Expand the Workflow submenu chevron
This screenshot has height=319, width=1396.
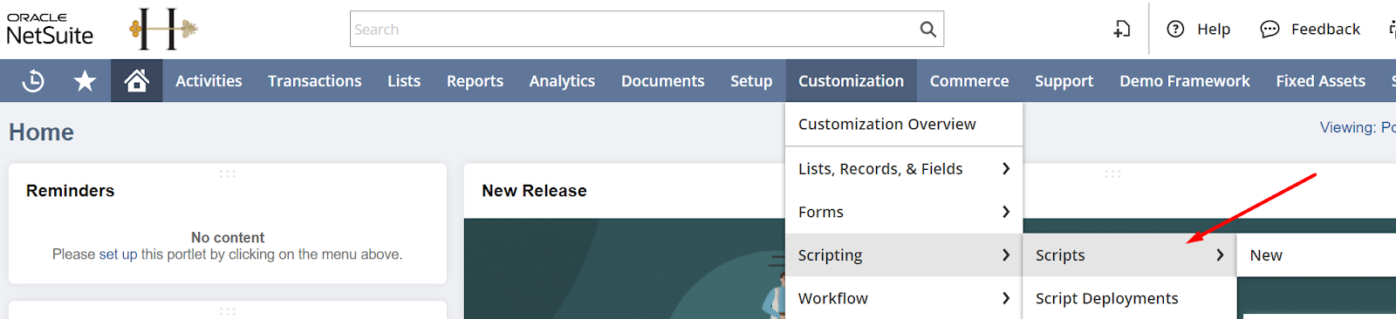click(x=1006, y=298)
